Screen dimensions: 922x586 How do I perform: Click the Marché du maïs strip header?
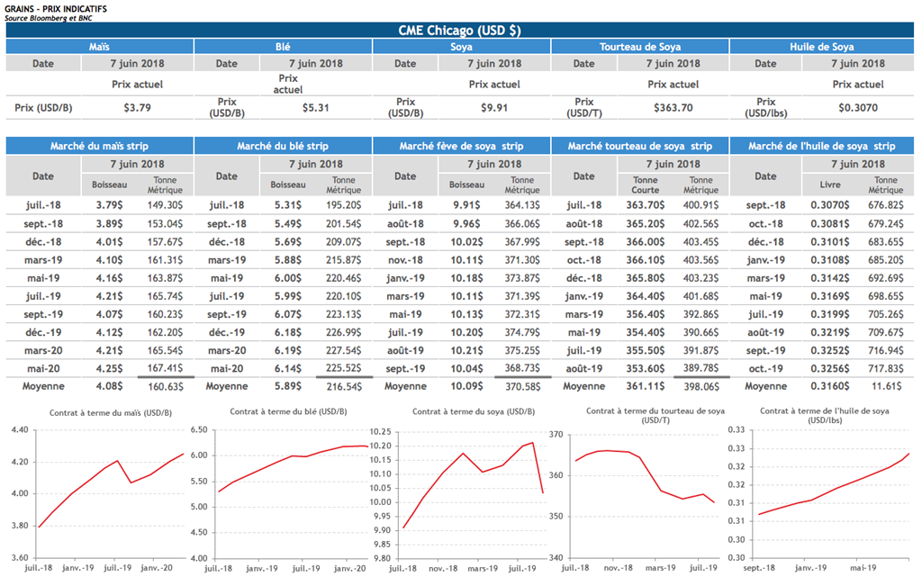click(x=99, y=146)
